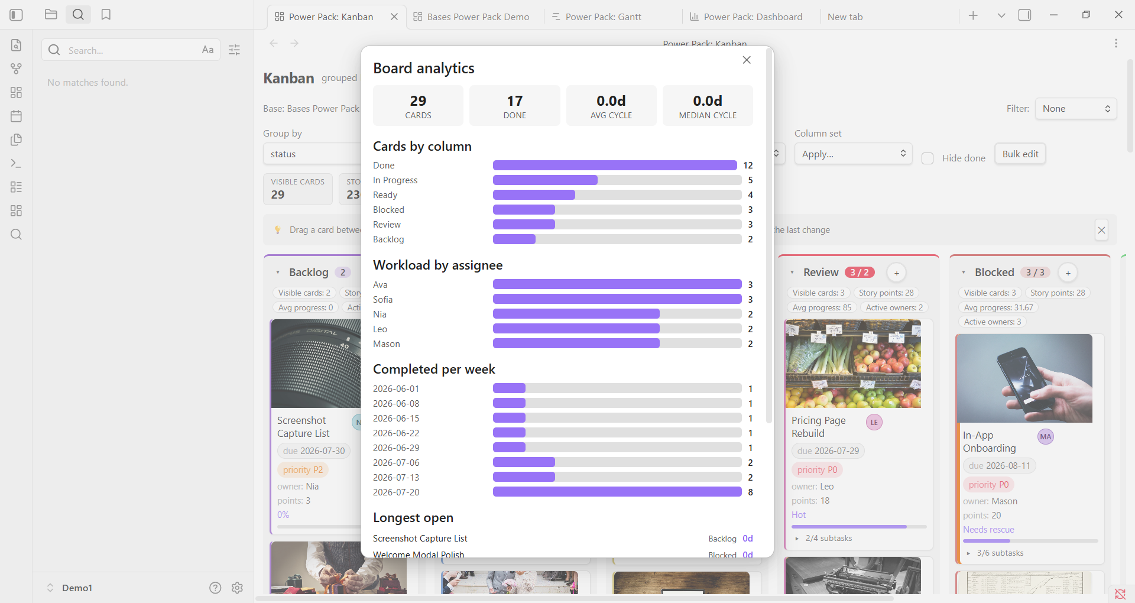
Task: Click the priority P2 tag
Action: (303, 470)
